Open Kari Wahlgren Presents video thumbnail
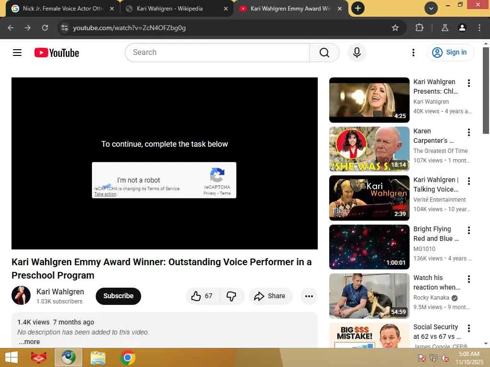This screenshot has height=367, width=490. (369, 100)
